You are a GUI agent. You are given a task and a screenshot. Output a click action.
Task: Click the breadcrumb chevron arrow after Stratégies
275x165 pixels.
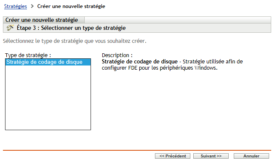pos(32,6)
